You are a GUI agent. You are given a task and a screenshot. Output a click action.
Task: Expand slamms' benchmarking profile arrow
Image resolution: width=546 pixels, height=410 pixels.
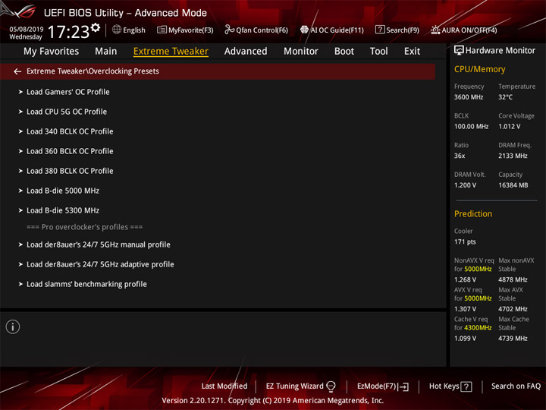point(20,284)
